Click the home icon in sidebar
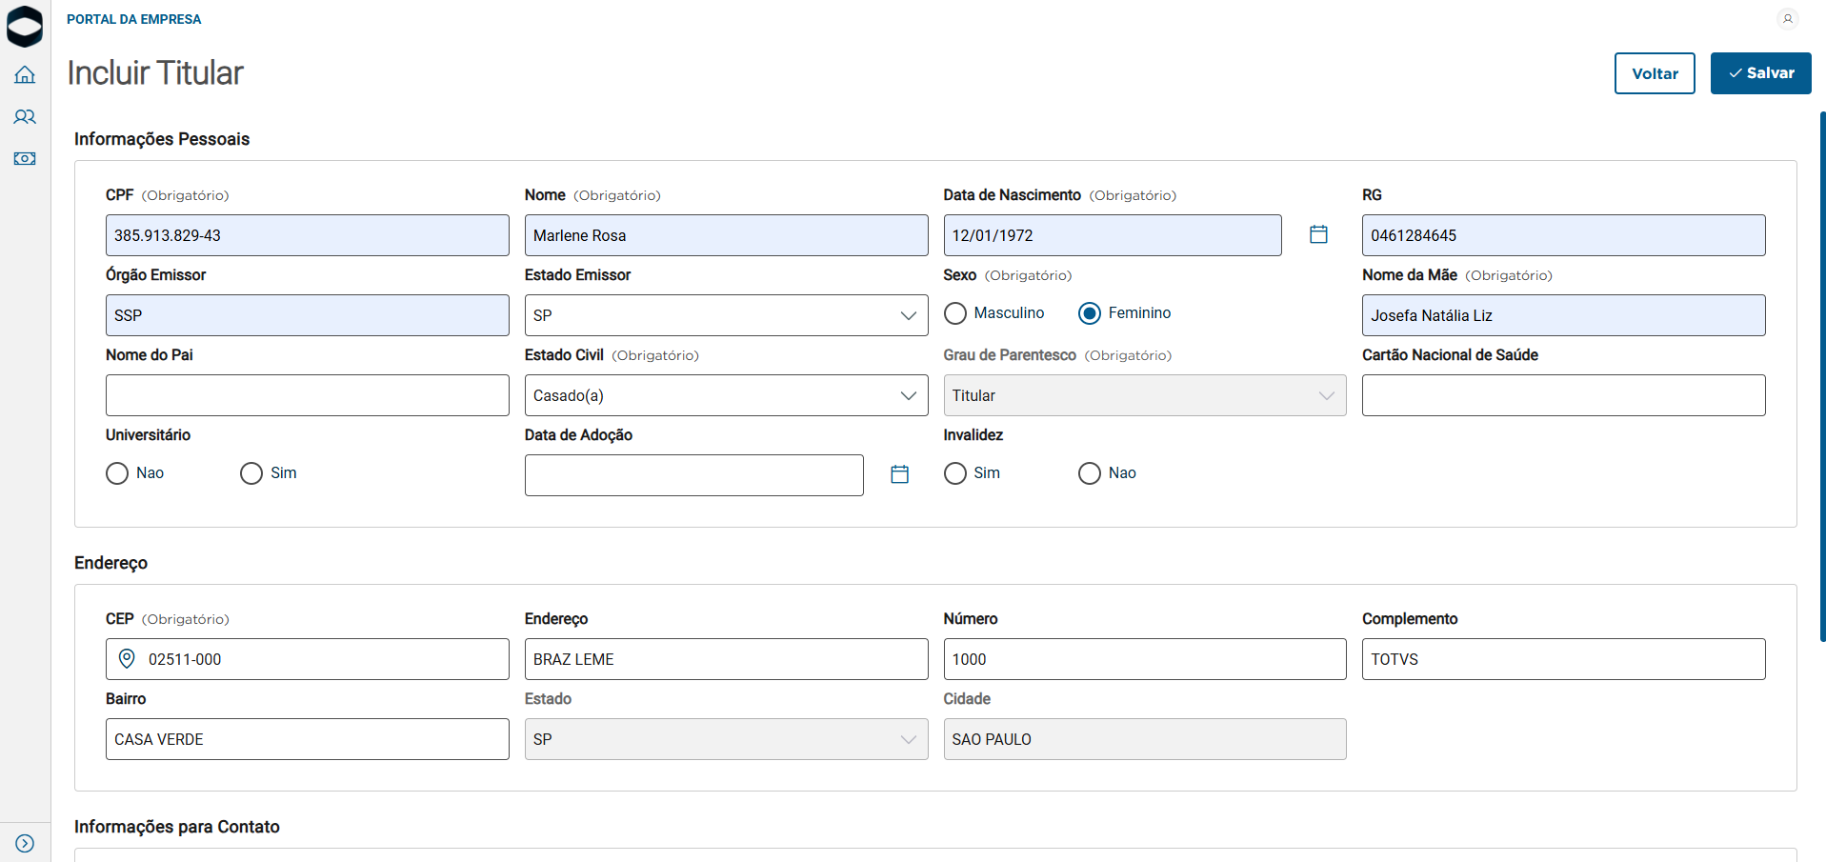 tap(25, 74)
